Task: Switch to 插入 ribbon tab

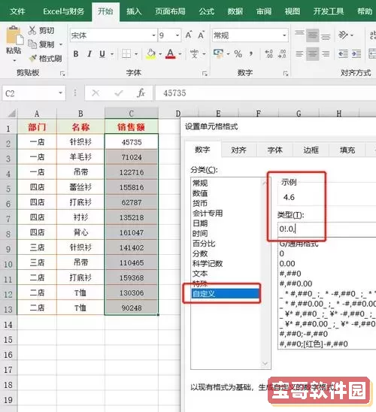Action: [134, 11]
